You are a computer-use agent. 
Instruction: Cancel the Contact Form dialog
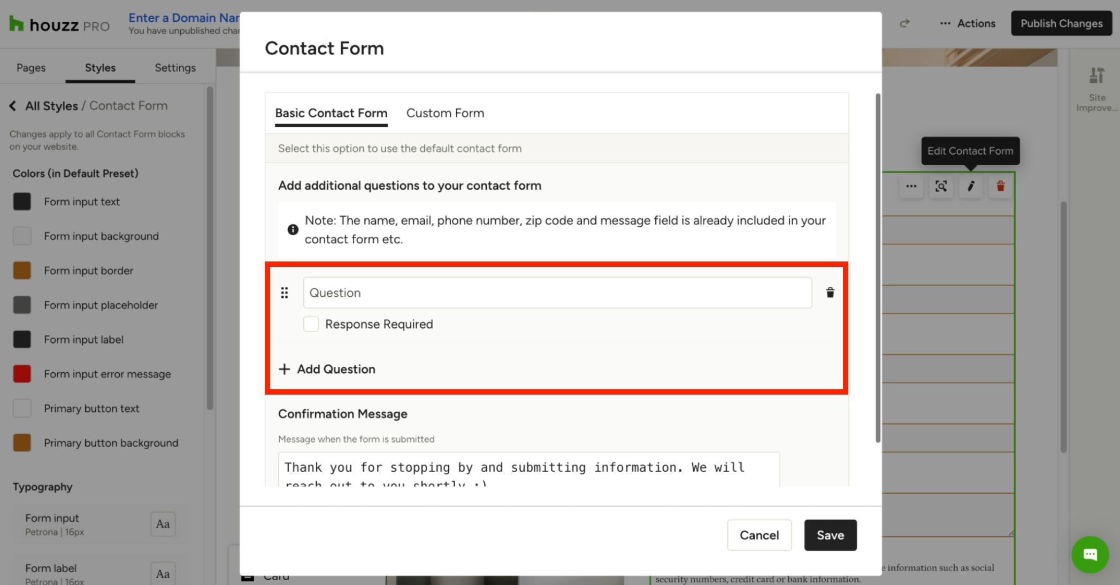tap(759, 535)
